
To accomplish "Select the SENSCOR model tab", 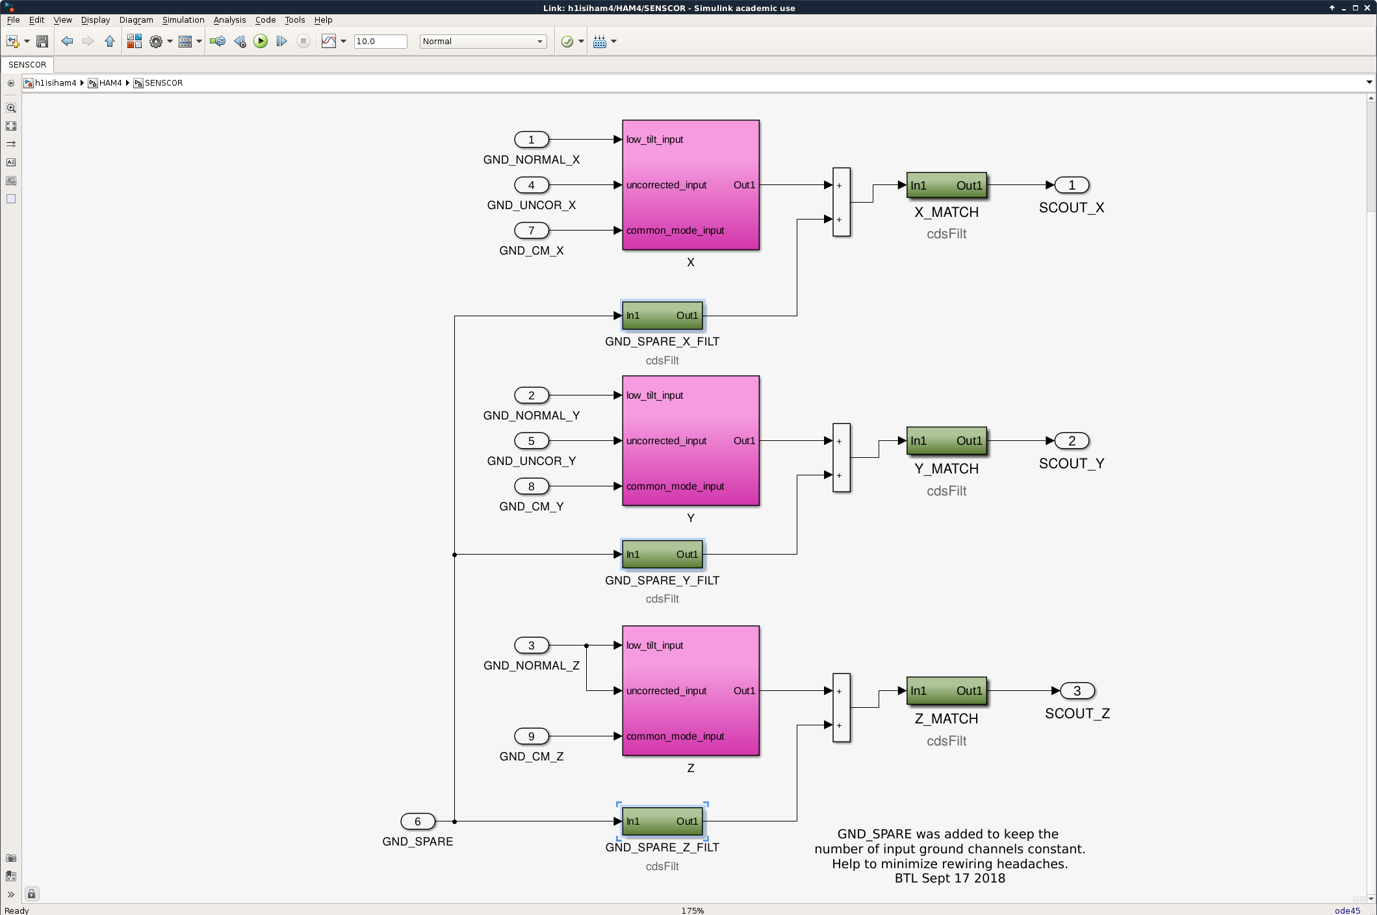I will pyautogui.click(x=27, y=65).
